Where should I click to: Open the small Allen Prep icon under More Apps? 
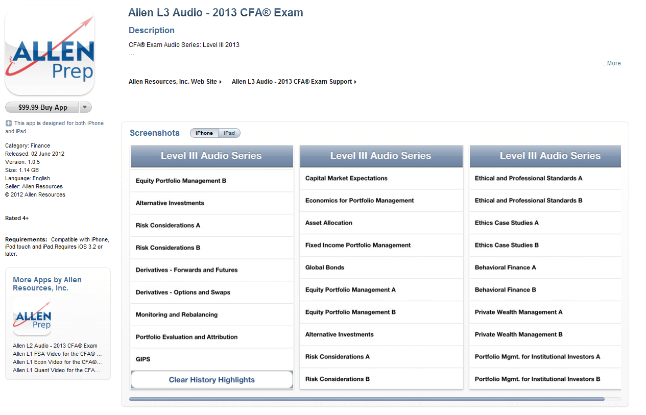point(32,316)
